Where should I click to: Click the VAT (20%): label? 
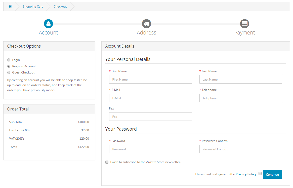[16, 139]
